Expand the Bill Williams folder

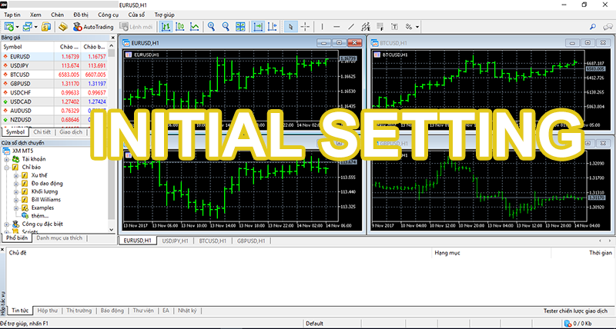[x=15, y=200]
